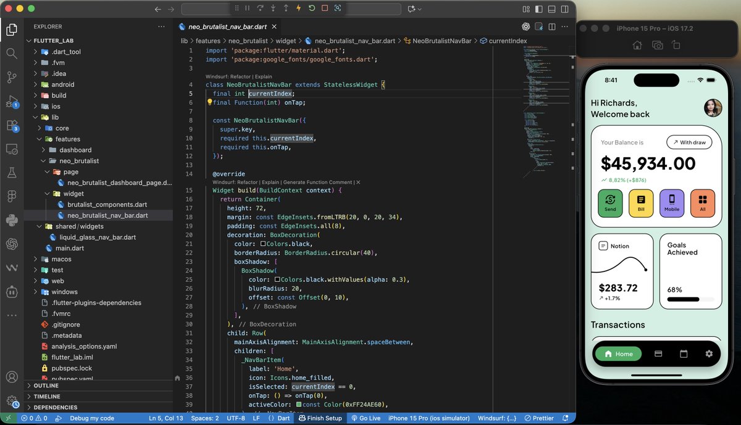The width and height of the screenshot is (741, 425).
Task: Open the Python extension view
Action: (12, 220)
